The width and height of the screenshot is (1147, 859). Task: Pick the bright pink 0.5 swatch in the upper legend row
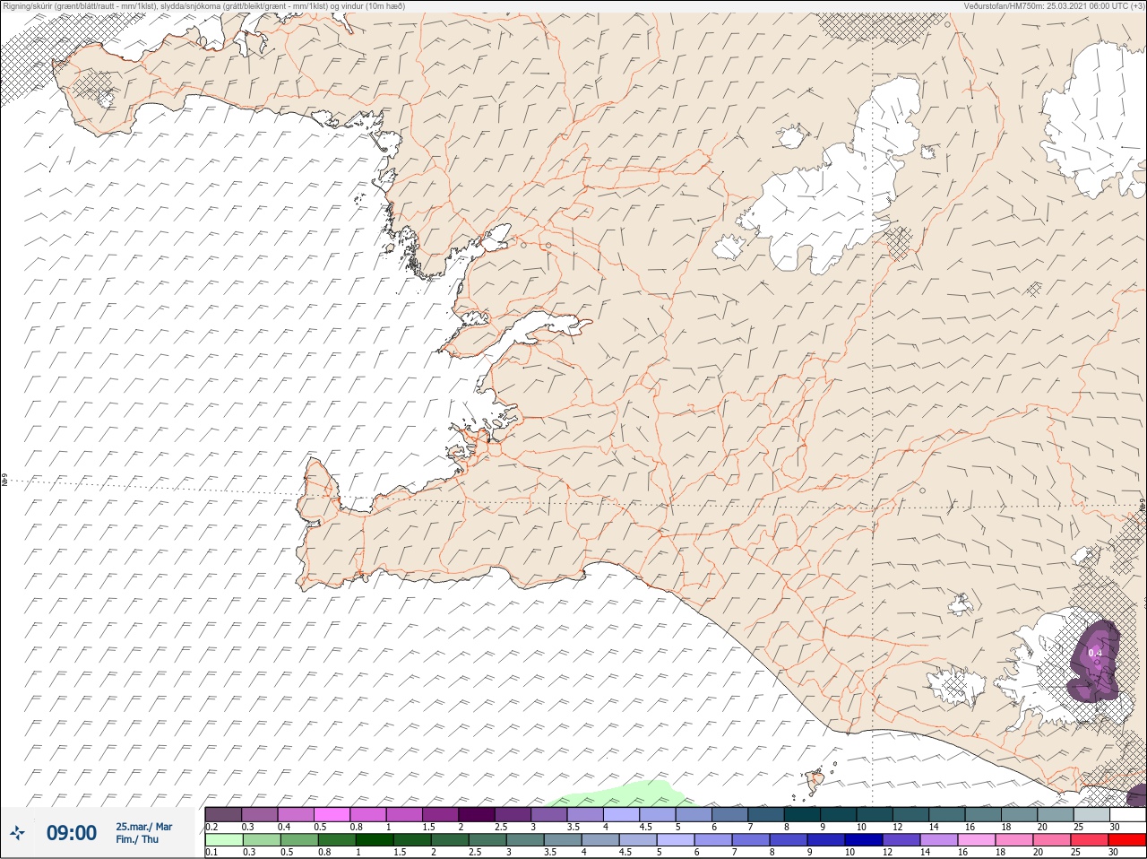tap(332, 814)
